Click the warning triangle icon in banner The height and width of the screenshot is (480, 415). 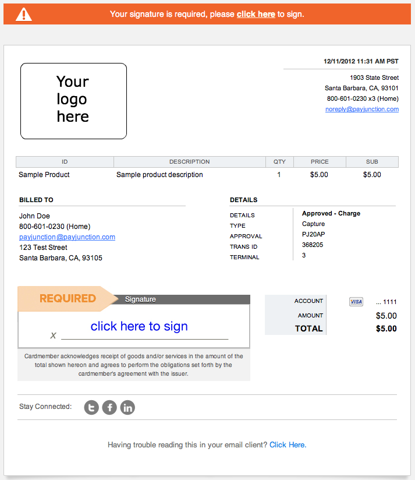point(23,15)
